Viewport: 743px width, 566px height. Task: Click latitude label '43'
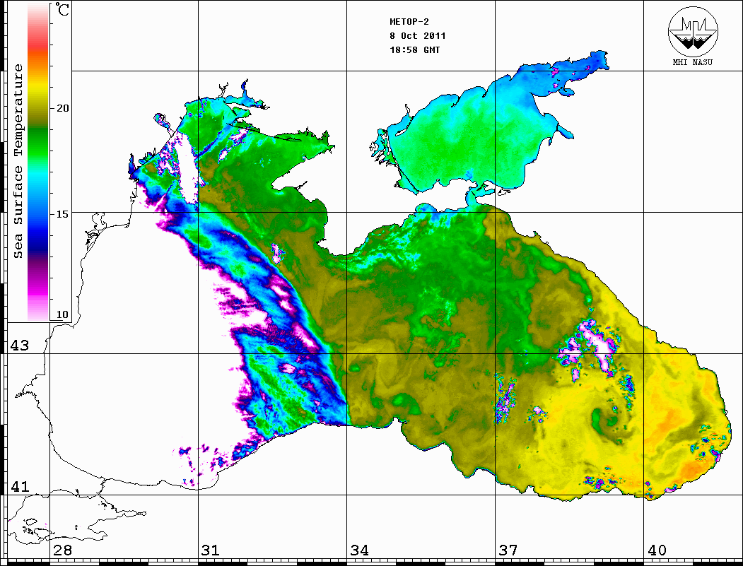point(19,346)
